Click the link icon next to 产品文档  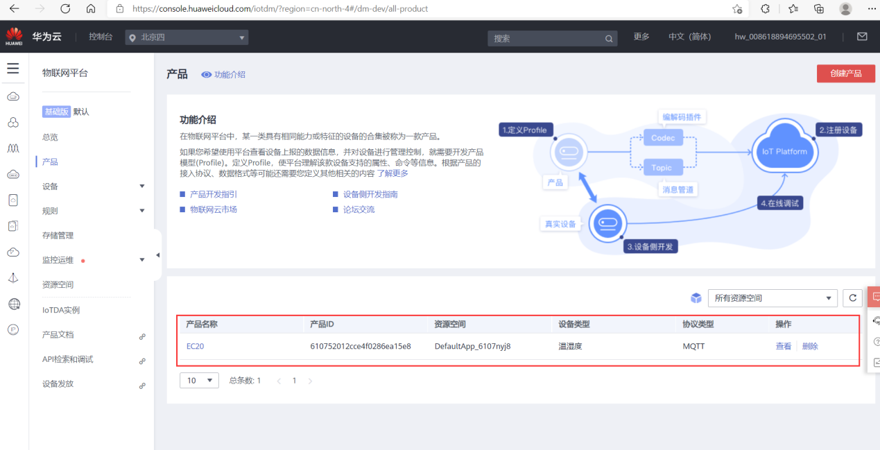pyautogui.click(x=142, y=336)
